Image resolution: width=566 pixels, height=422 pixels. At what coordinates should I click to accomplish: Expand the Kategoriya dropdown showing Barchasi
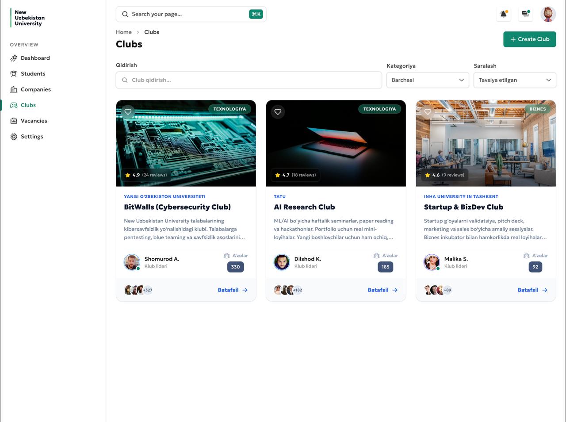click(x=427, y=80)
